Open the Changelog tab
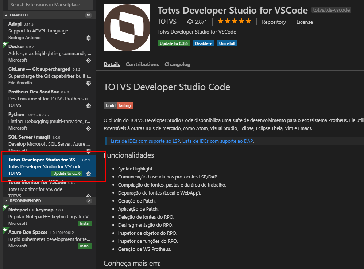The height and width of the screenshot is (269, 364). (x=177, y=64)
